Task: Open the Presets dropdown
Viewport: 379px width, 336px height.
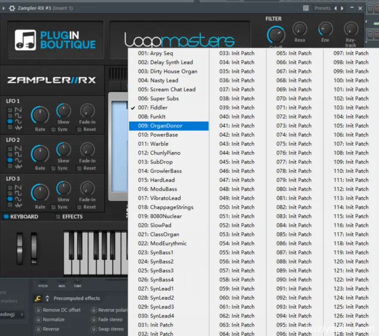Action: (x=322, y=8)
